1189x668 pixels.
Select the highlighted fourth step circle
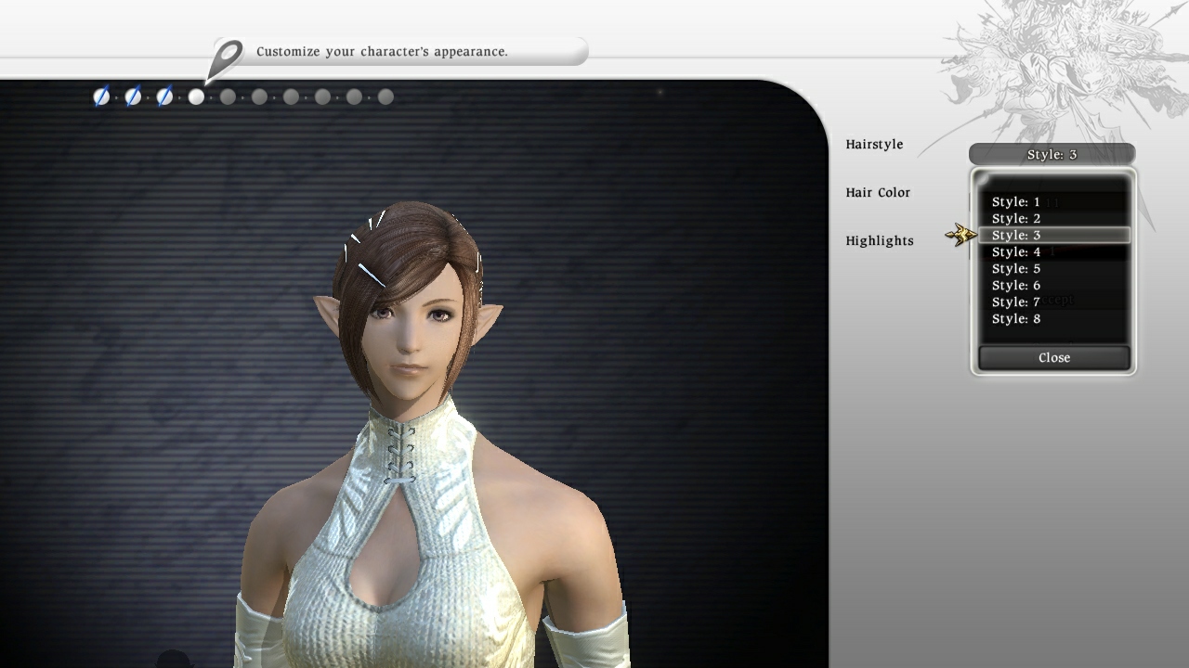[x=196, y=96]
